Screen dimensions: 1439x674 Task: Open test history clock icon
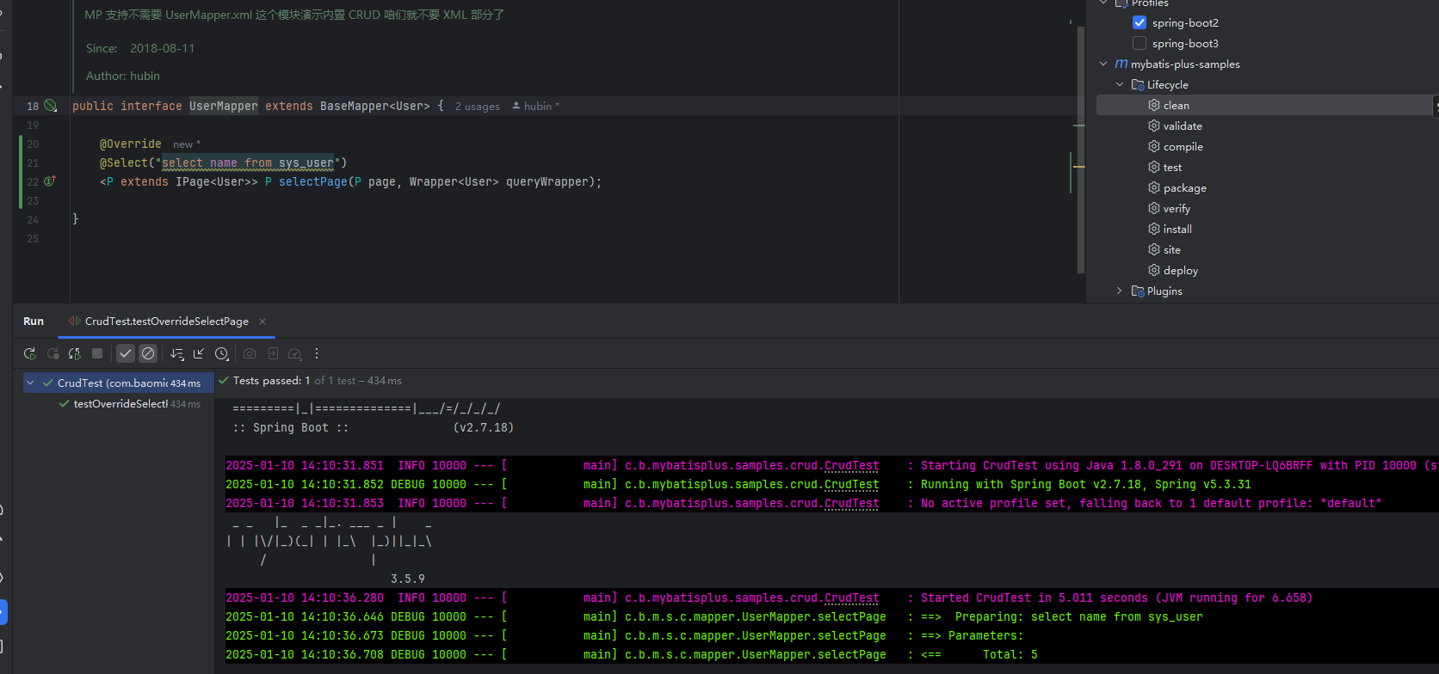tap(221, 353)
